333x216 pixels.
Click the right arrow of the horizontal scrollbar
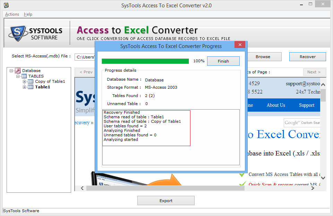click(313, 188)
